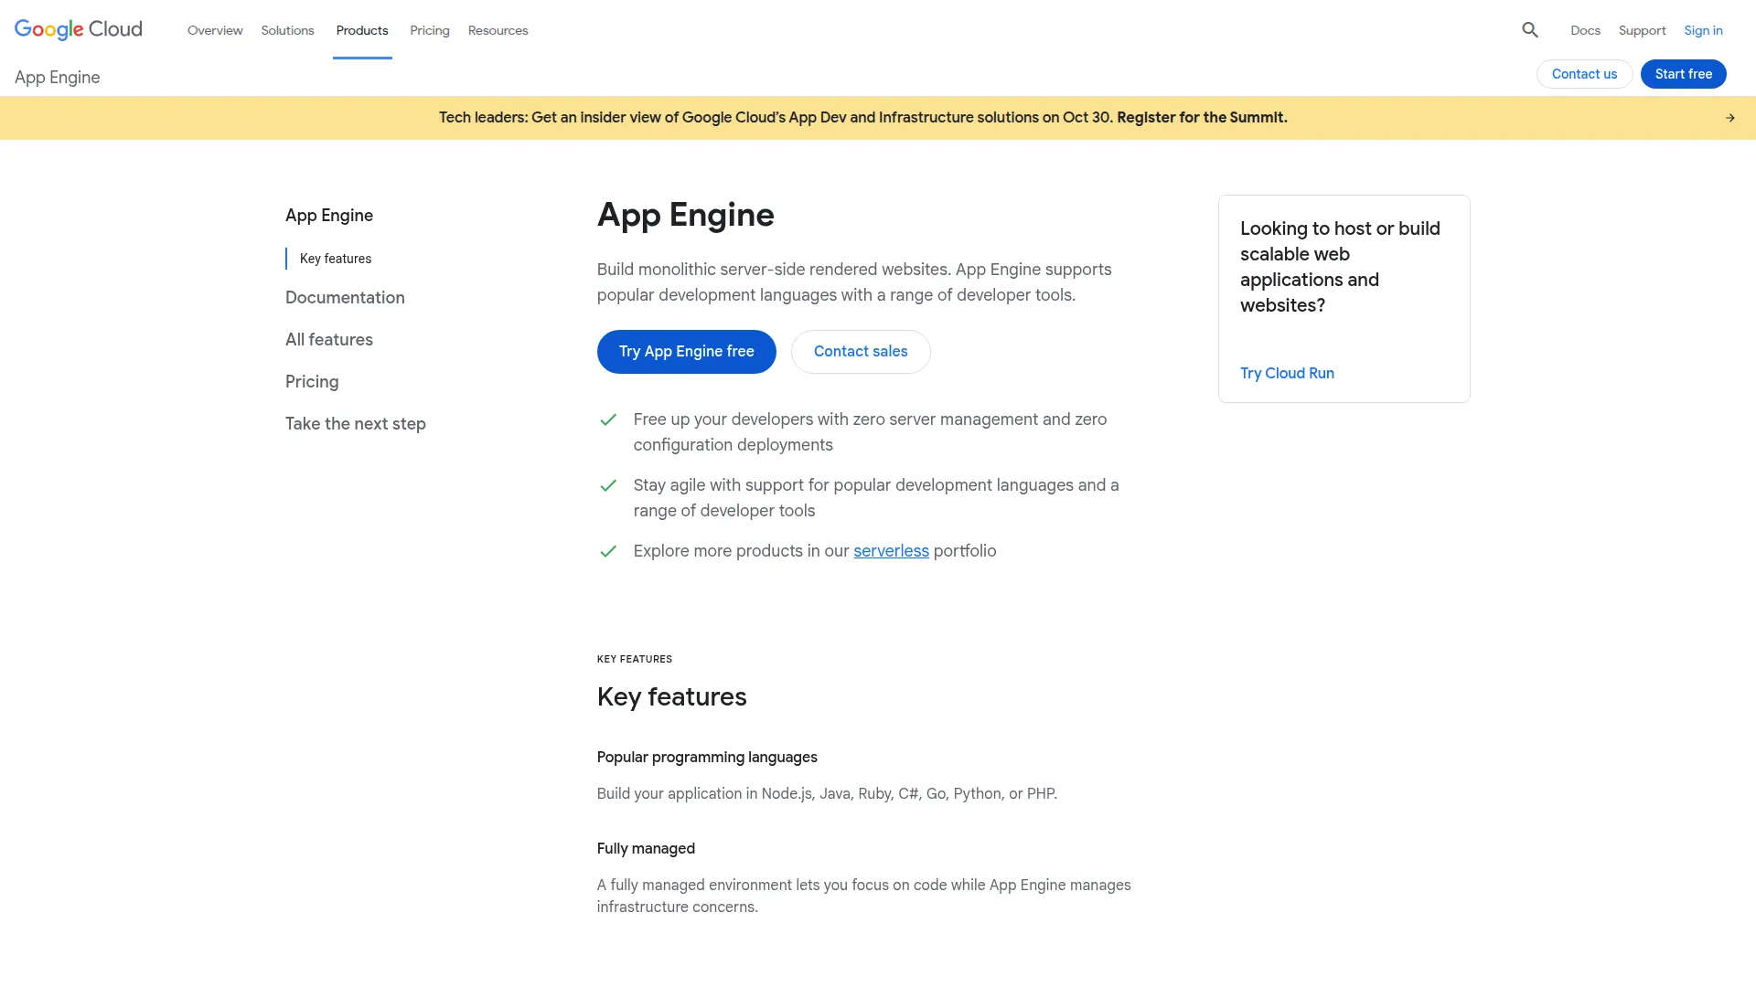Open the search magnifier icon
The width and height of the screenshot is (1756, 987).
pos(1530,30)
